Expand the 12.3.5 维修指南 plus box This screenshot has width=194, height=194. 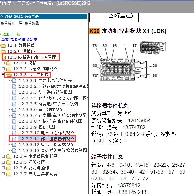(x=3, y=162)
